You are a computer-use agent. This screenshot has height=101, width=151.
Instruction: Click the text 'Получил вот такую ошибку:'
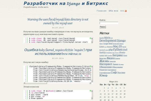[x=36, y=62]
